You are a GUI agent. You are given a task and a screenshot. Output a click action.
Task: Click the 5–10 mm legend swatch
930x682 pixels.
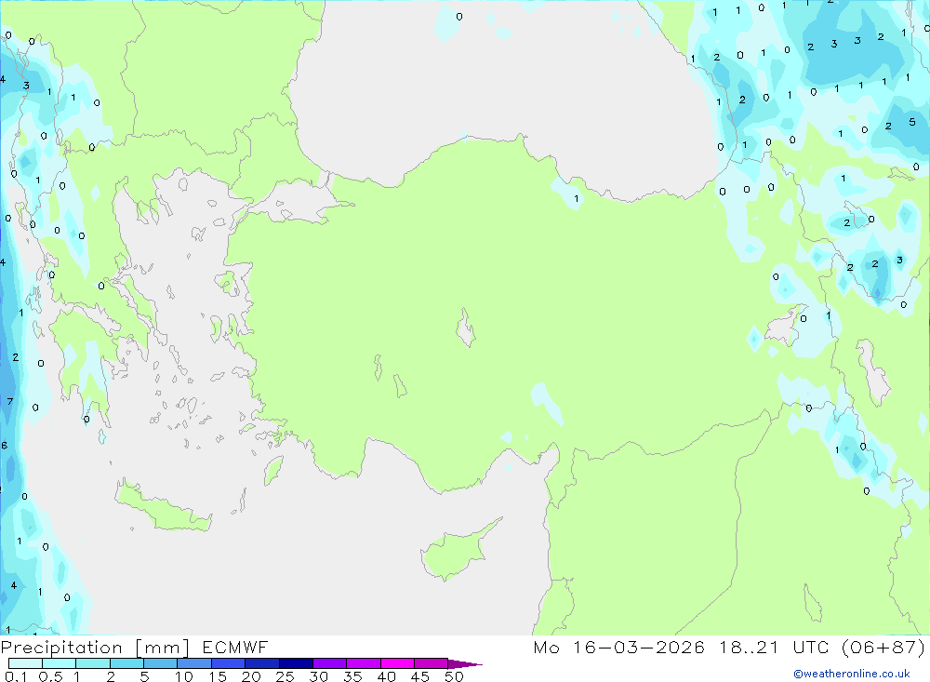pos(161,663)
